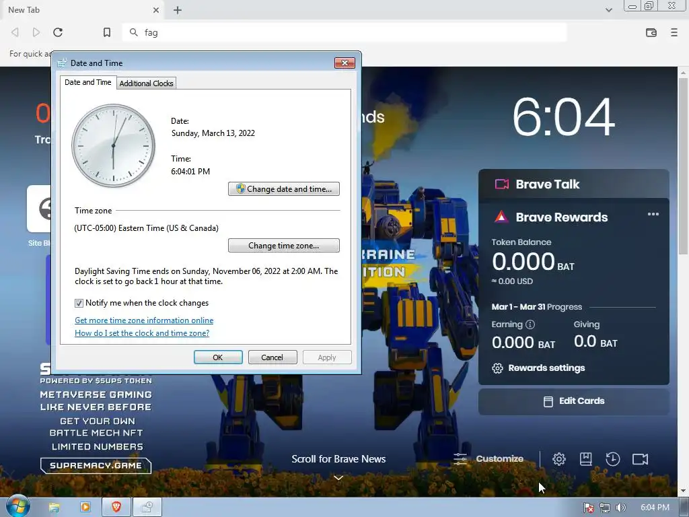Click Edit Cards button
689x517 pixels.
(x=574, y=401)
